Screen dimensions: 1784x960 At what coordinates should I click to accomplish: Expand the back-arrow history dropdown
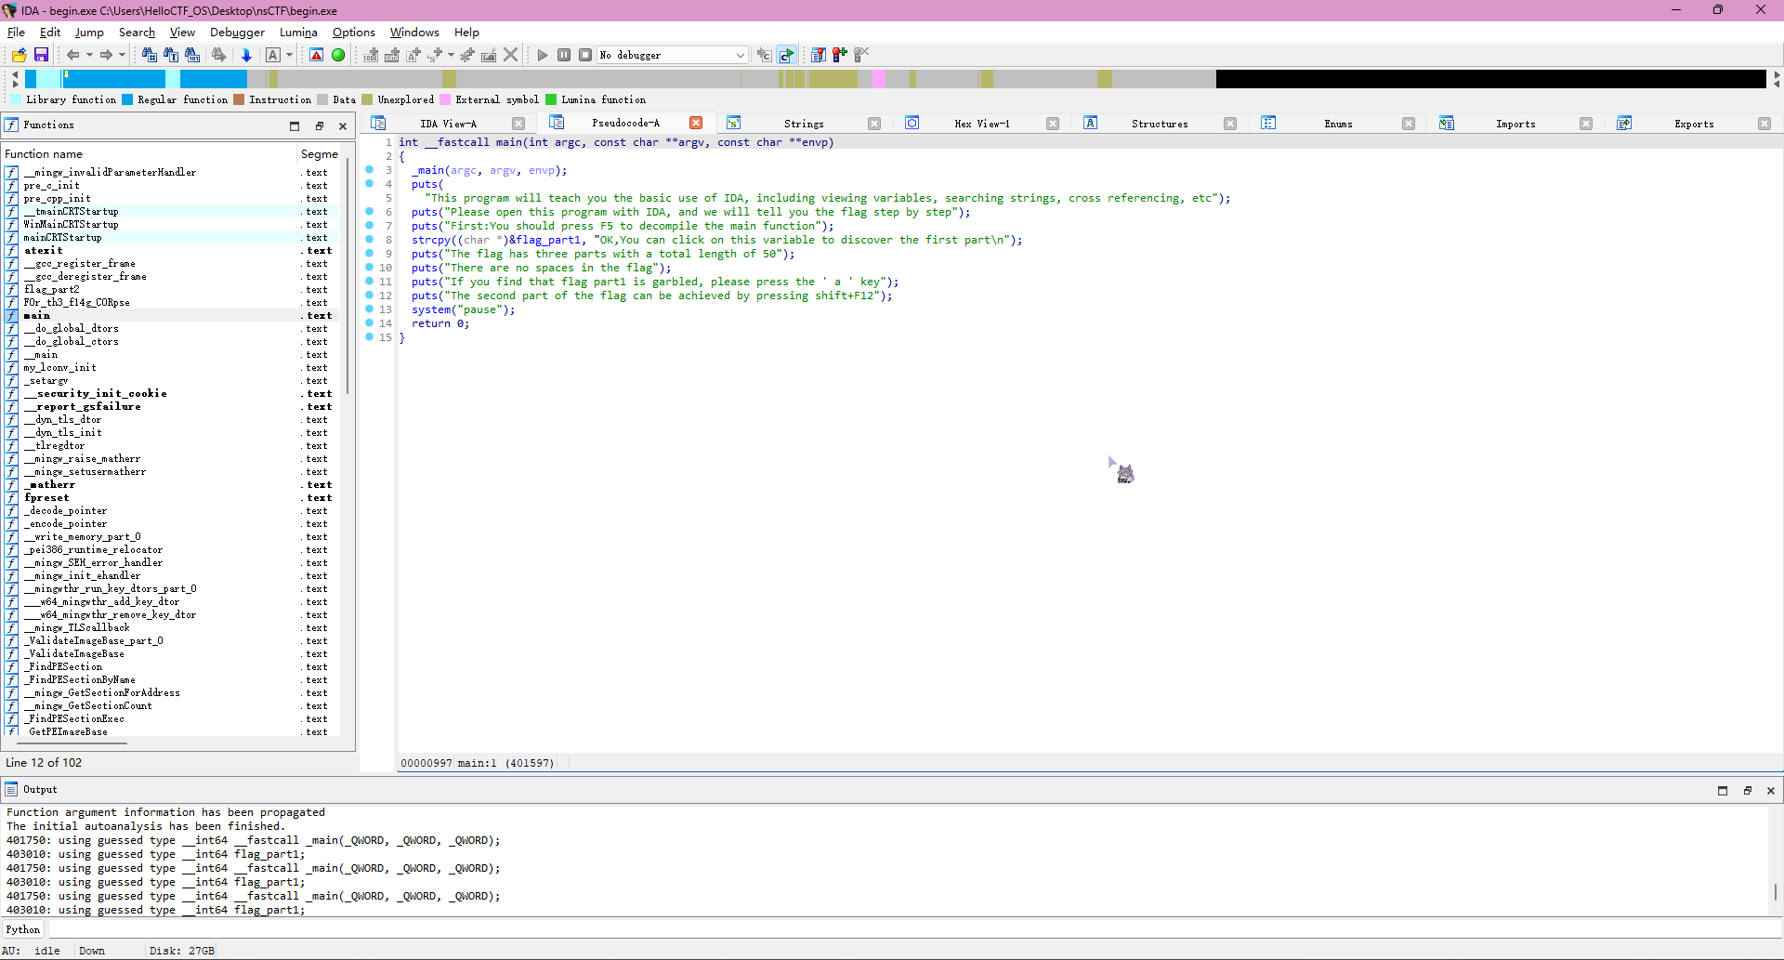point(89,55)
